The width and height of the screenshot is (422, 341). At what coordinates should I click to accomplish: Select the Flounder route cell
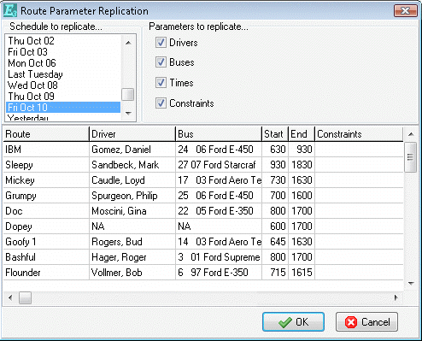(x=46, y=273)
